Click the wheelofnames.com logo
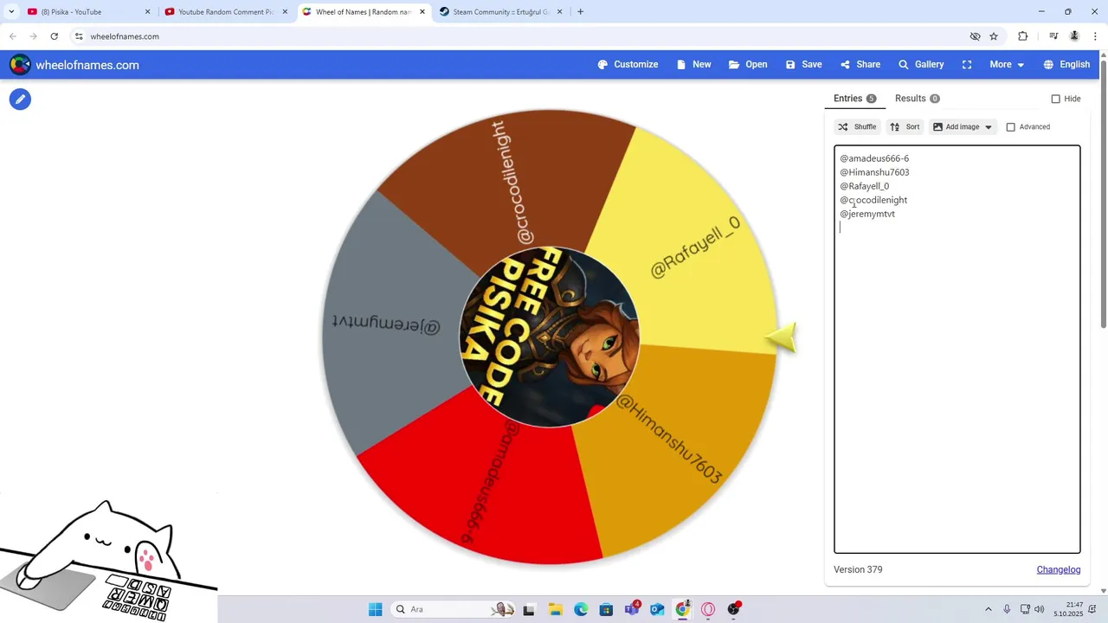Viewport: 1108px width, 623px height. coord(74,65)
